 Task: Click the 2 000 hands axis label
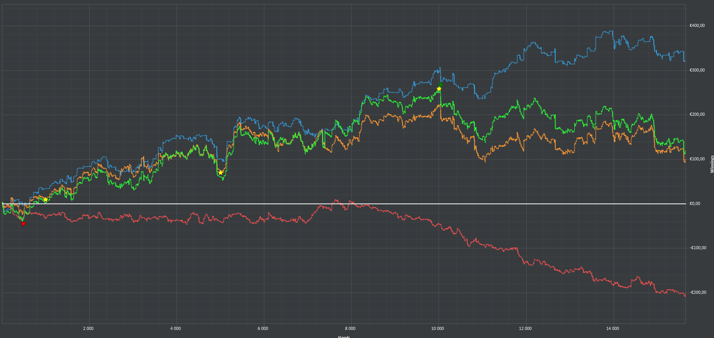click(88, 329)
